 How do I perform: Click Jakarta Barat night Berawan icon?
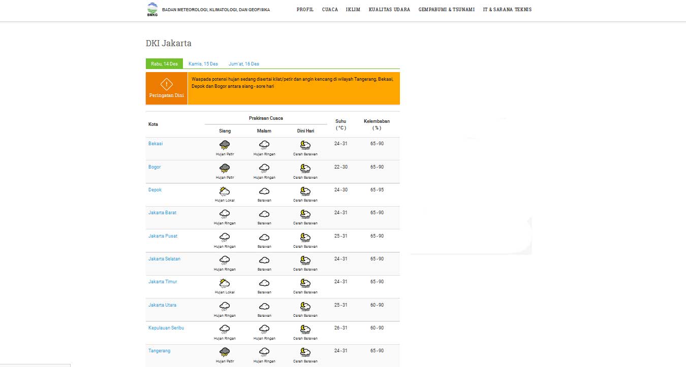(x=264, y=214)
